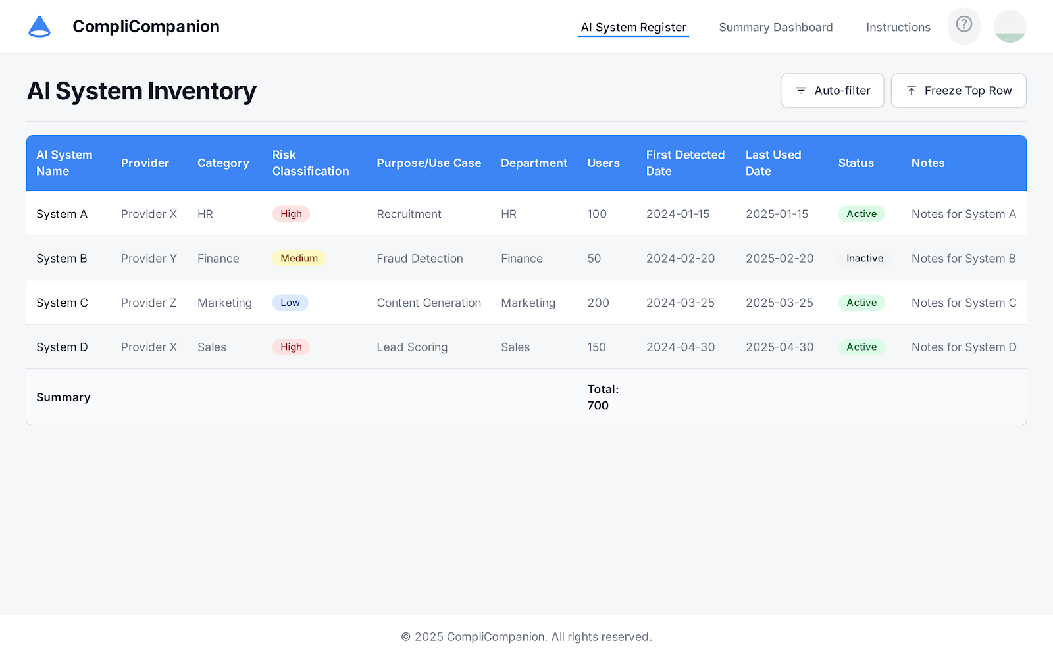Sort by the Risk Classification column header
The width and height of the screenshot is (1053, 658).
[x=311, y=163]
